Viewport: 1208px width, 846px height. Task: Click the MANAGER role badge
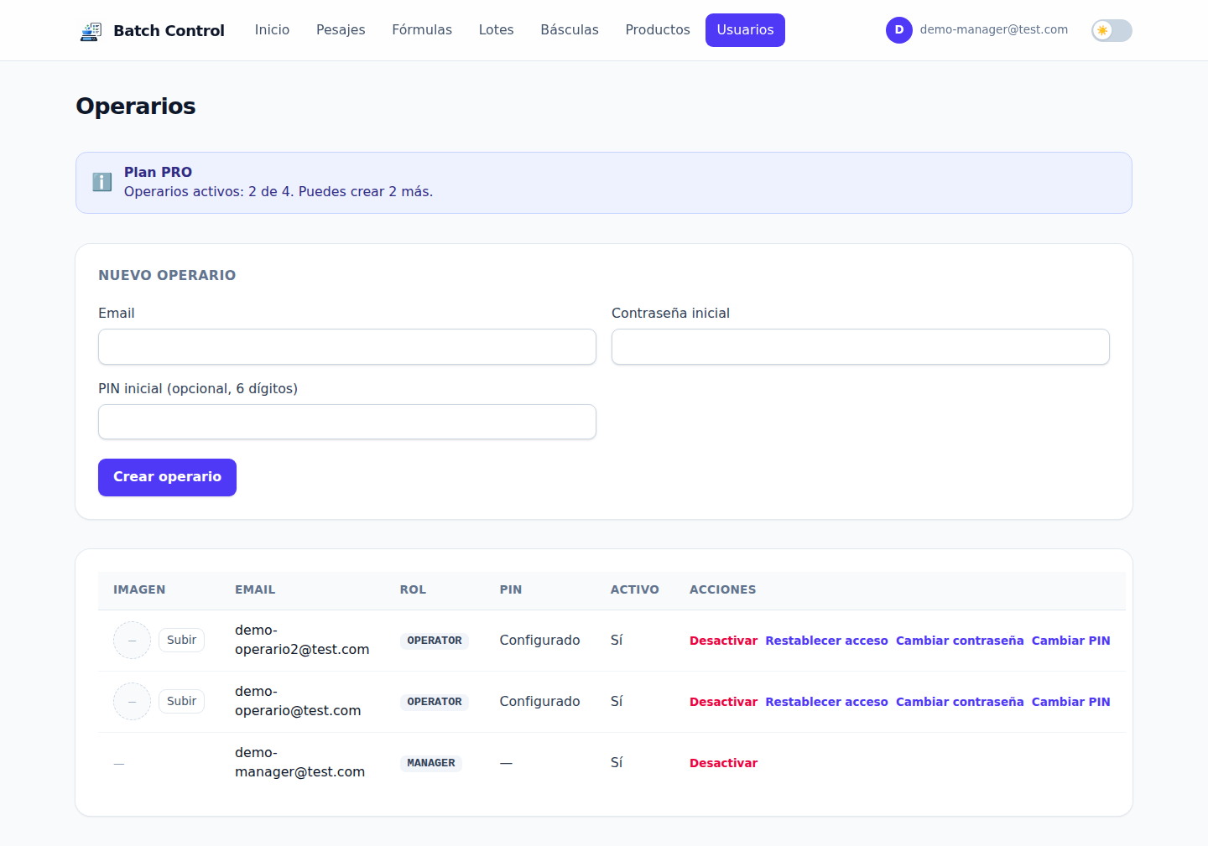pyautogui.click(x=431, y=763)
